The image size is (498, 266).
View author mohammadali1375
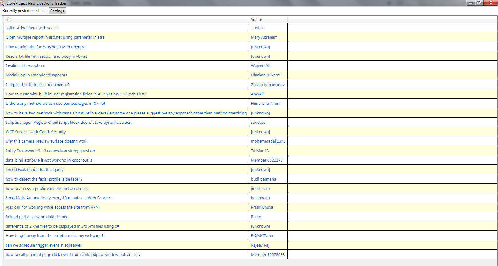(x=268, y=141)
